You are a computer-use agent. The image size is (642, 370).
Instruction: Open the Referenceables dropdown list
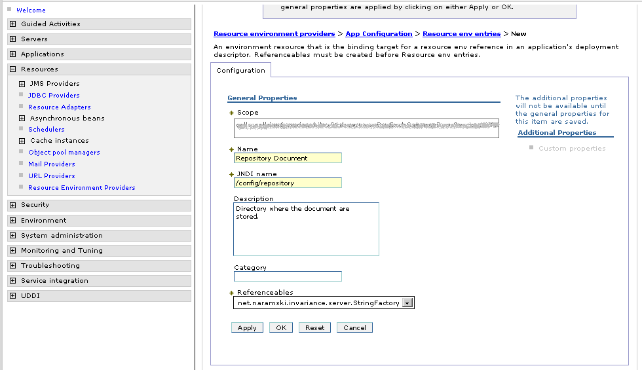407,303
